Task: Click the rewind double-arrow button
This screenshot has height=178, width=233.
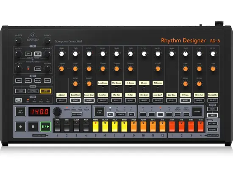Action: 110,114
